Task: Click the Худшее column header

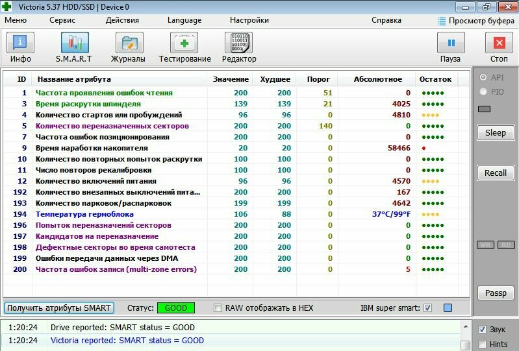Action: (275, 79)
